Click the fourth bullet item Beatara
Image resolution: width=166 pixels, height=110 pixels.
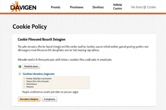click(30, 87)
